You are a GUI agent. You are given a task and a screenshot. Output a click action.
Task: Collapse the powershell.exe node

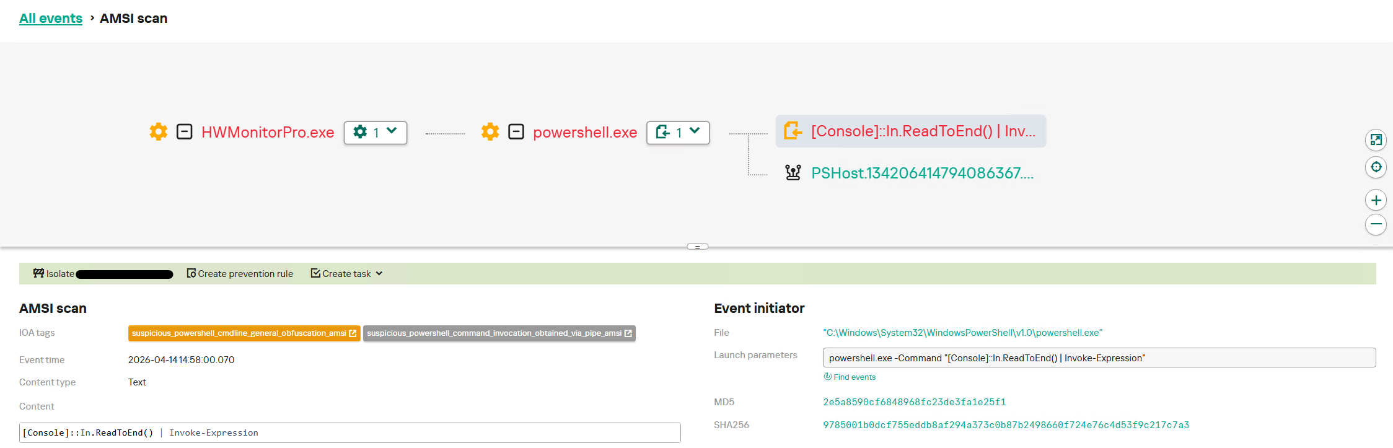516,132
